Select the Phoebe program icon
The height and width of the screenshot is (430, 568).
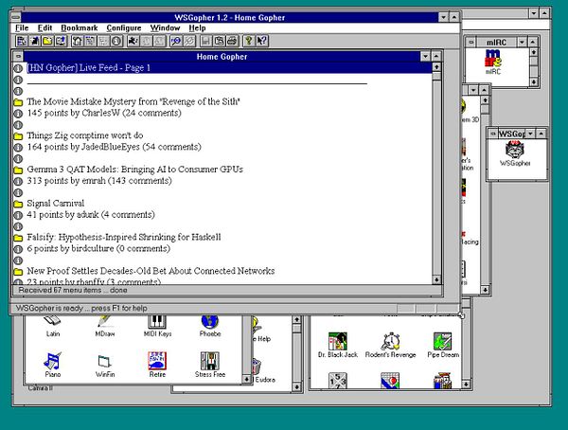click(210, 326)
